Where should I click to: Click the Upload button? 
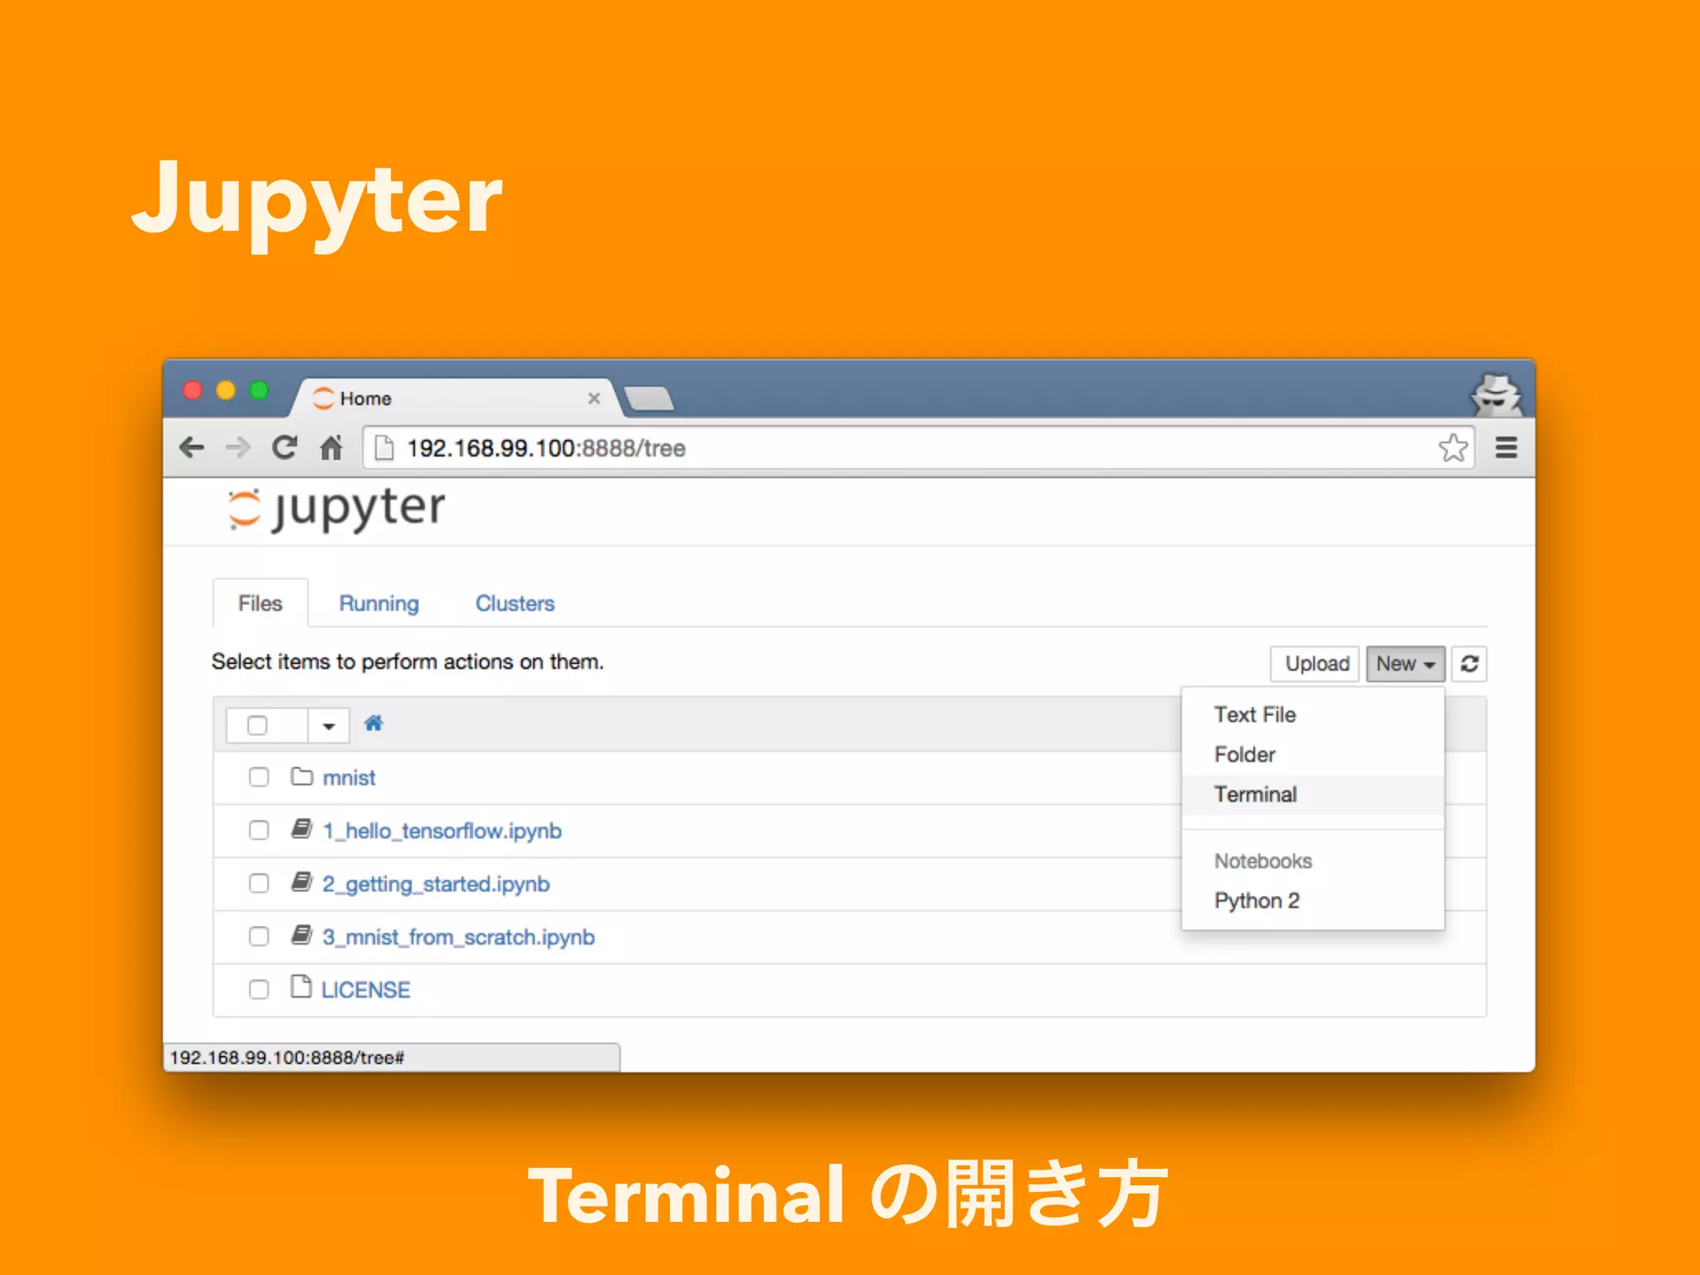pos(1316,664)
